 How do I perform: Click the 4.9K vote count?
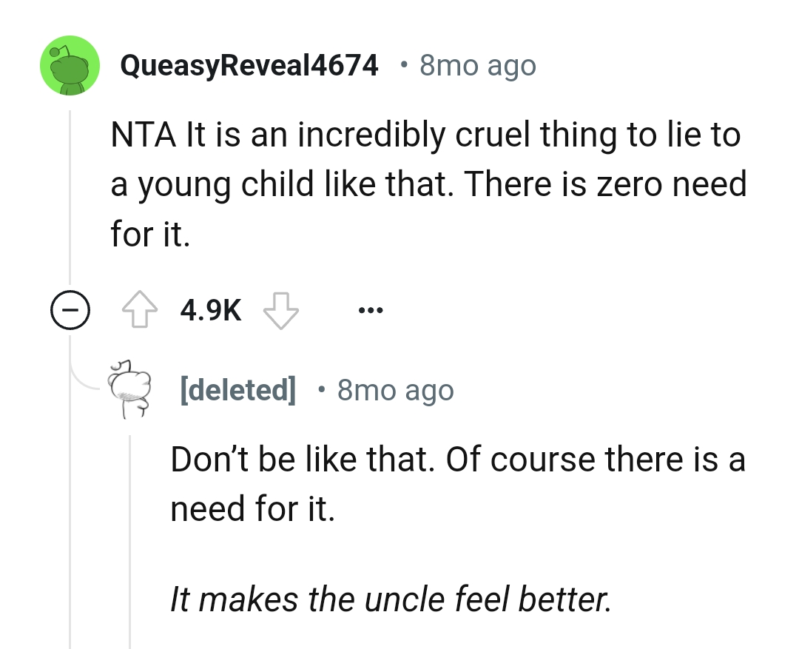210,310
